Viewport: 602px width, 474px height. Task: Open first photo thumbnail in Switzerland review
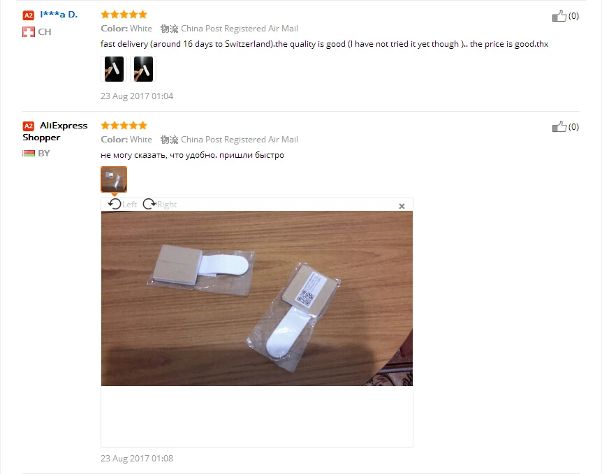114,69
